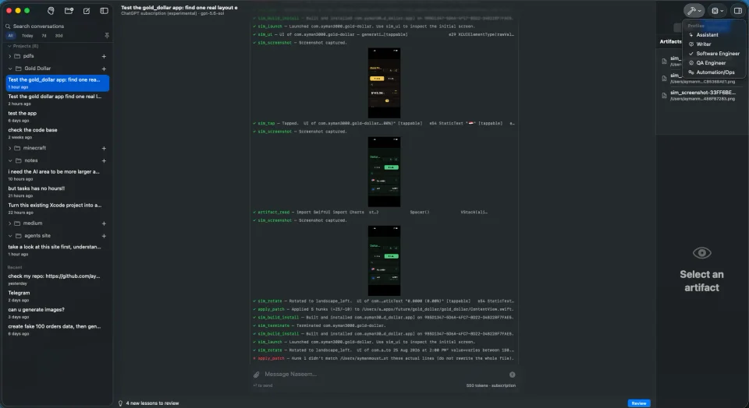Open 'check my repo: https://github.com' conversation
Viewport: 749px width, 408px height.
(57, 280)
